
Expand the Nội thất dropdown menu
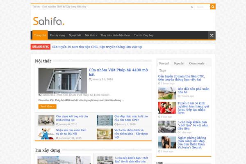[x=91, y=35]
